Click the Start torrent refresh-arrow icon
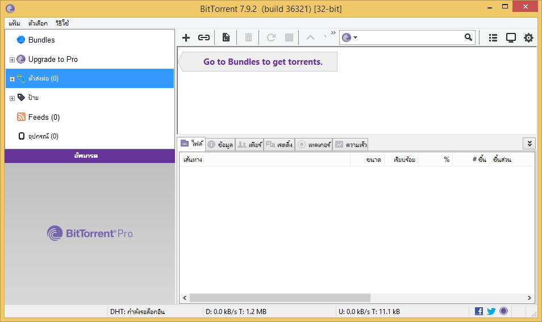Image resolution: width=542 pixels, height=322 pixels. tap(271, 37)
